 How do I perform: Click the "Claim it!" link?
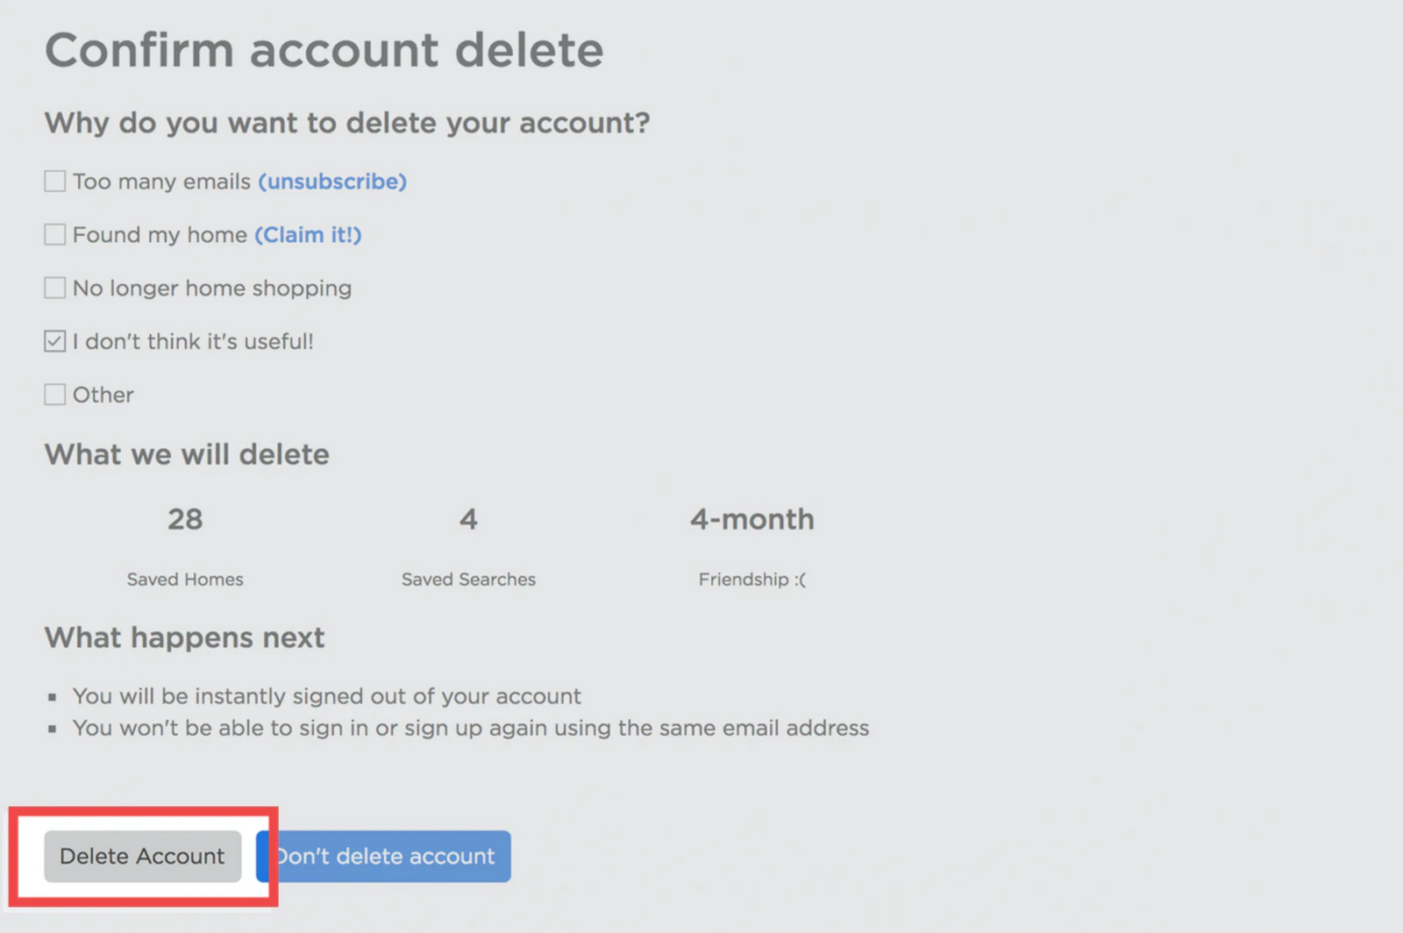308,234
